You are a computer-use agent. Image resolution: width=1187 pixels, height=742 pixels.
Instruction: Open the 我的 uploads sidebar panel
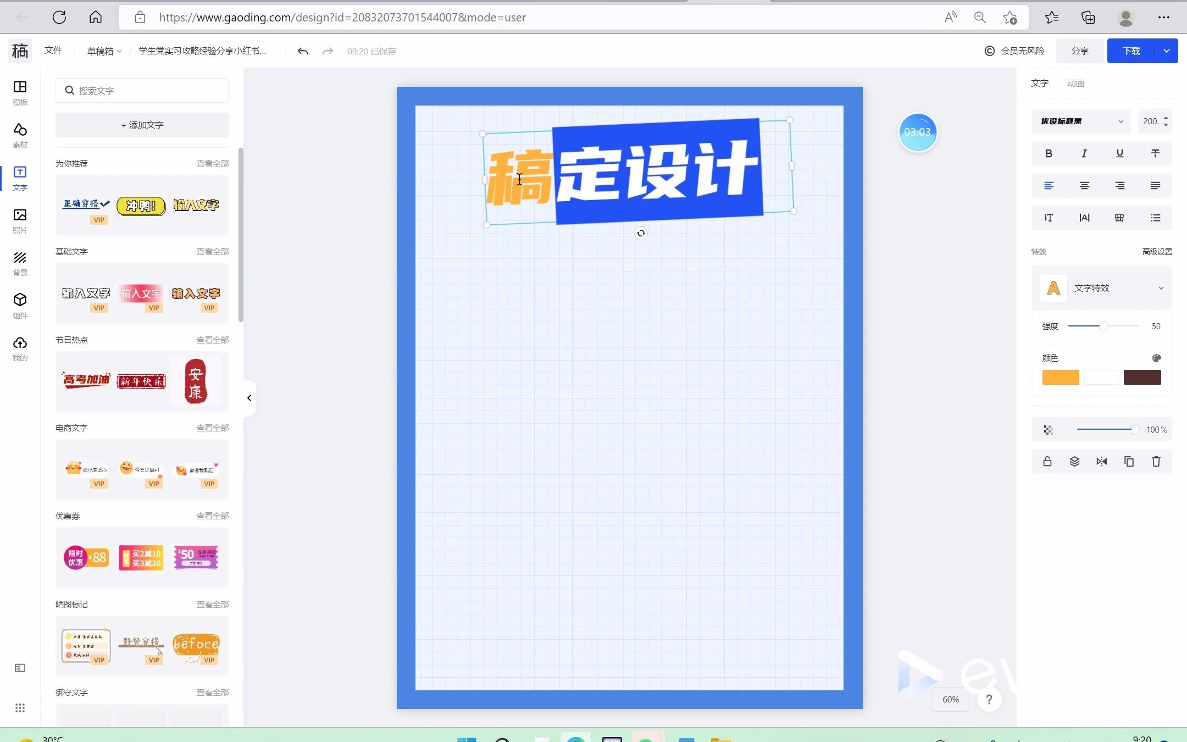20,349
